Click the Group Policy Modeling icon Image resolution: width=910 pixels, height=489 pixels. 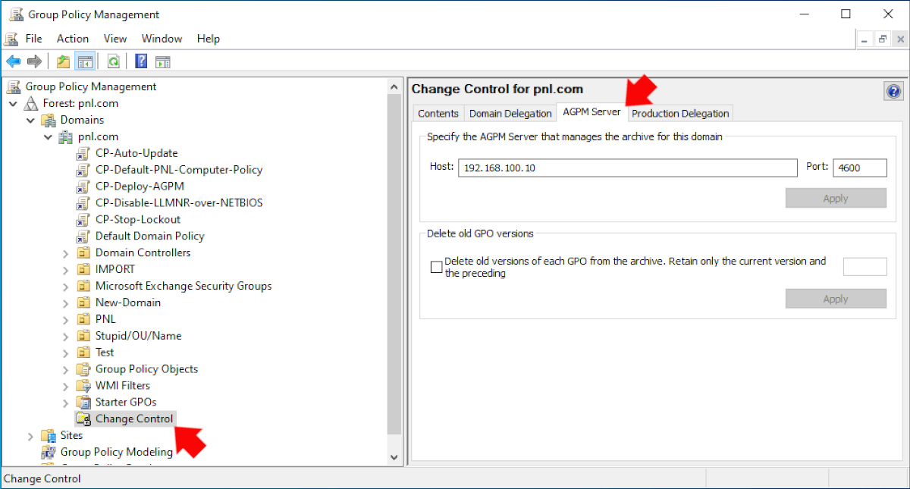coord(49,453)
